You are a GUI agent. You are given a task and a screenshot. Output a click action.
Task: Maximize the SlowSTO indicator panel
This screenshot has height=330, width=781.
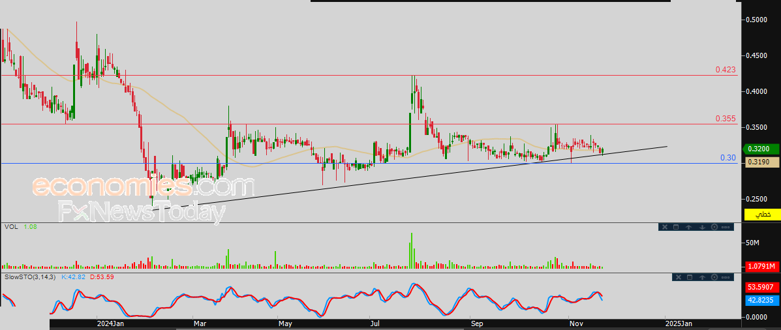click(690, 277)
